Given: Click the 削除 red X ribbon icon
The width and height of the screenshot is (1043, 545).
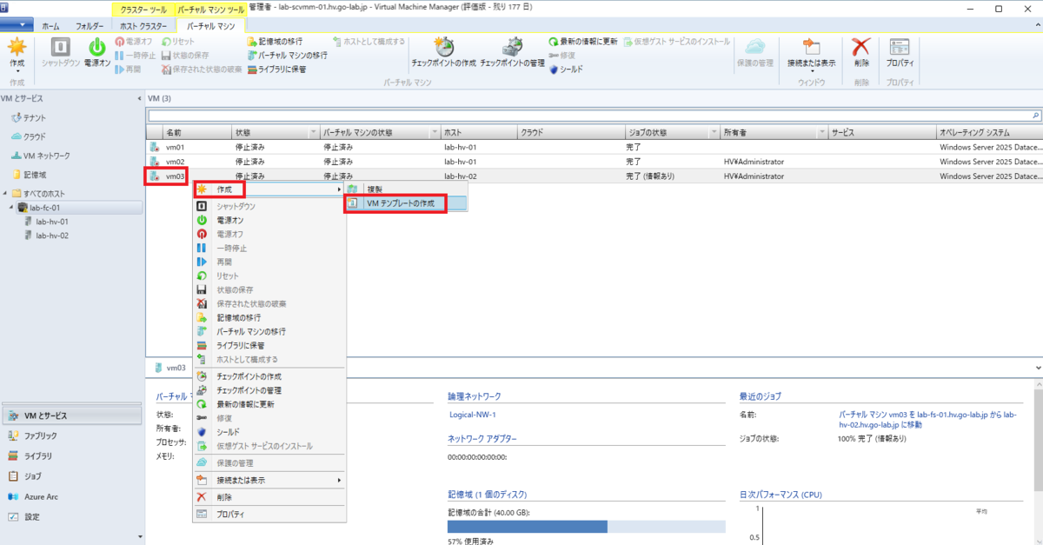Looking at the screenshot, I should coord(860,53).
